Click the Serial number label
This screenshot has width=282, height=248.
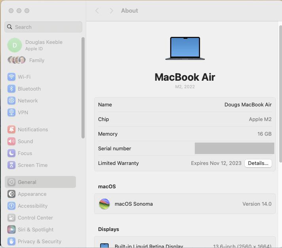(x=115, y=149)
